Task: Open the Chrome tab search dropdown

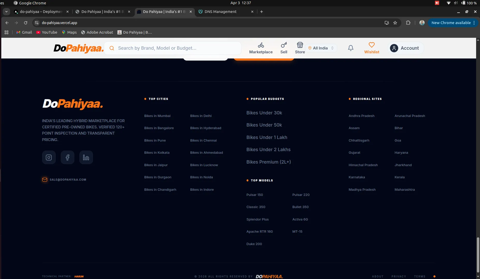Action: [6, 12]
